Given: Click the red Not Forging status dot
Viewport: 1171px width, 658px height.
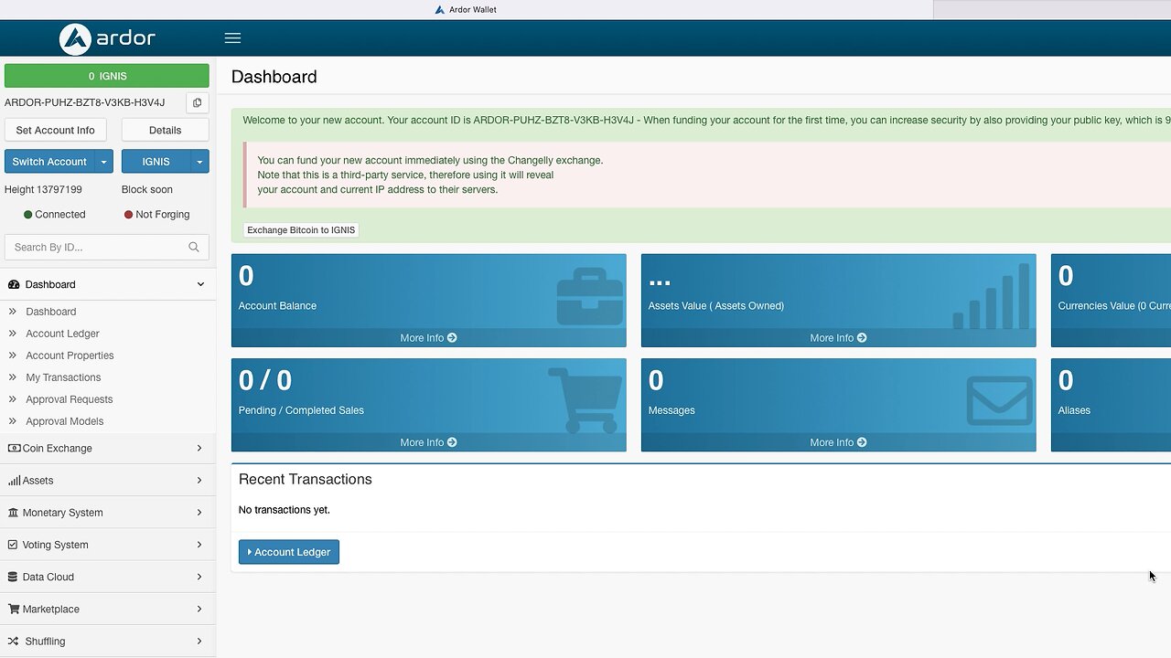Looking at the screenshot, I should 128,215.
